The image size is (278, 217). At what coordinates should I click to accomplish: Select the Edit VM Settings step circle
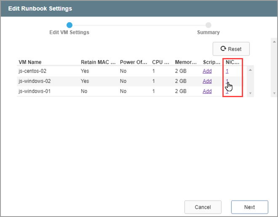[69, 25]
